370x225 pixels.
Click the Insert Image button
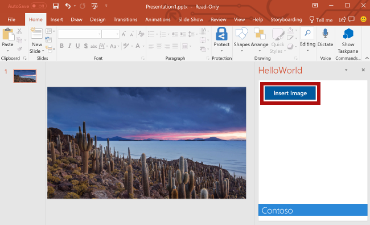click(x=290, y=93)
